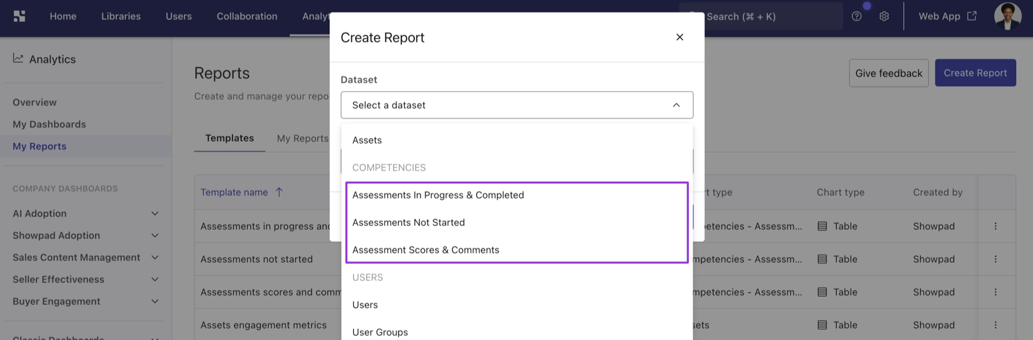Collapse the Select a dataset dropdown
Image resolution: width=1033 pixels, height=340 pixels.
coord(676,105)
